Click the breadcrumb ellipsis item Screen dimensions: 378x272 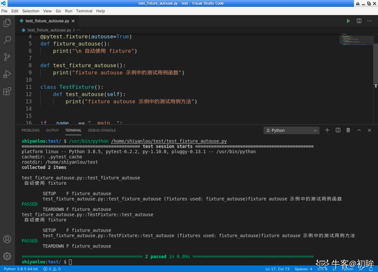(x=78, y=30)
